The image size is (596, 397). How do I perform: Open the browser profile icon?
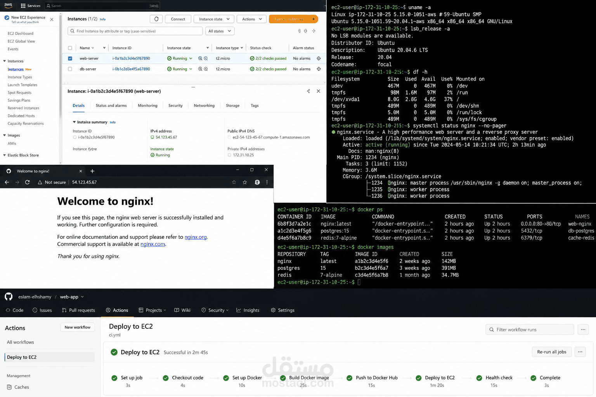pyautogui.click(x=257, y=182)
